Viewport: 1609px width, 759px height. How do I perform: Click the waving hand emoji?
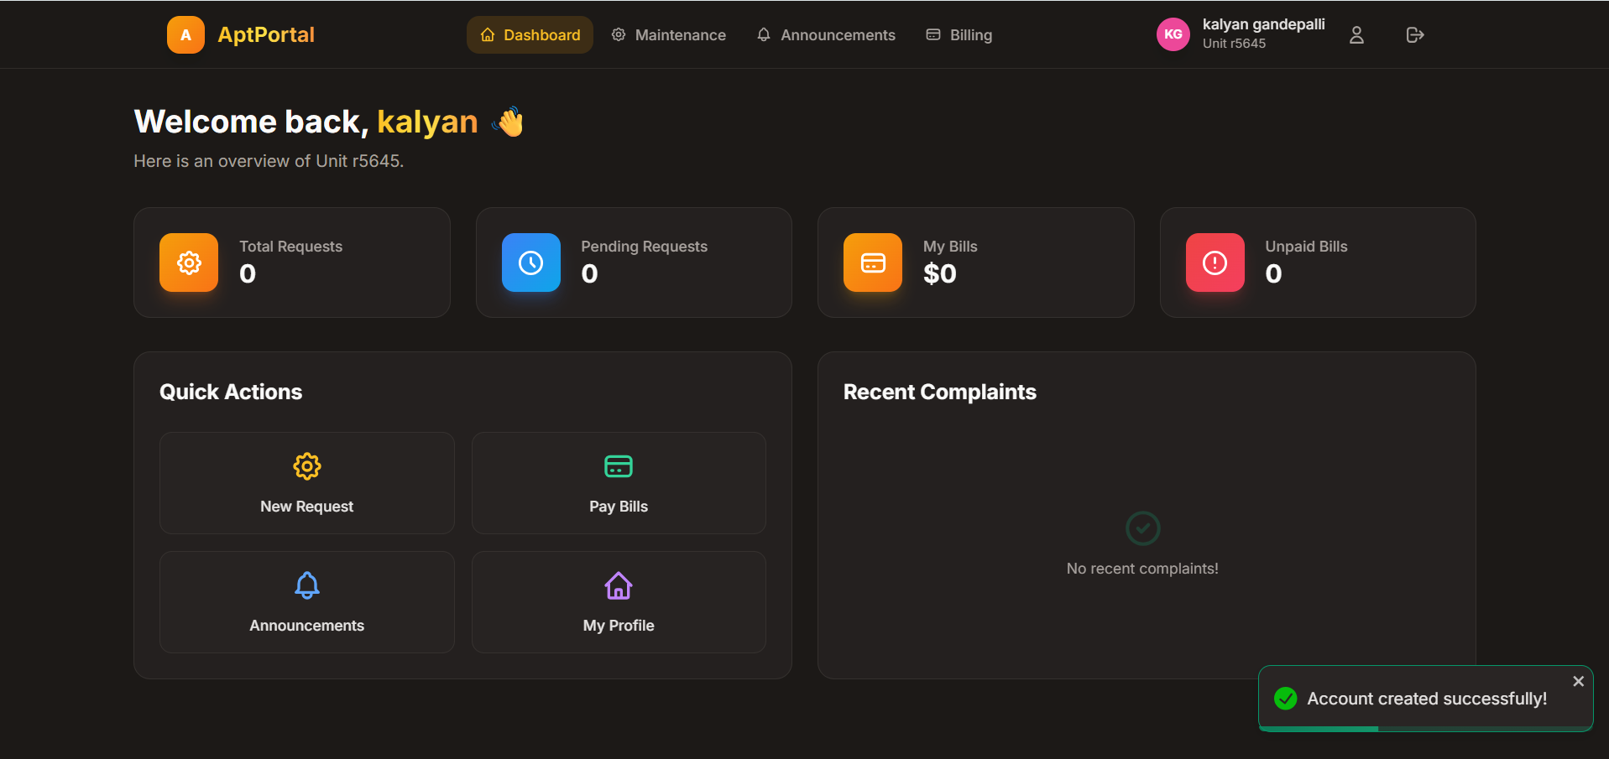(509, 122)
